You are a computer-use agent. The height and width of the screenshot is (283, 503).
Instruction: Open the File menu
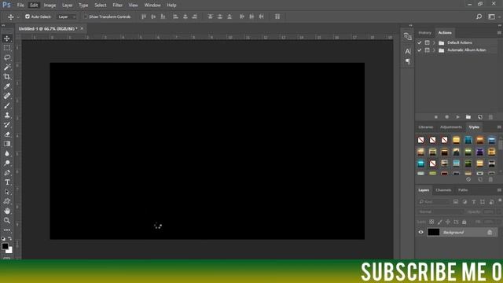[x=20, y=6]
